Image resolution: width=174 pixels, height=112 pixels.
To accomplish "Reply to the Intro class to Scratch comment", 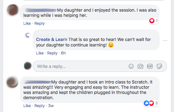I will [39, 106].
